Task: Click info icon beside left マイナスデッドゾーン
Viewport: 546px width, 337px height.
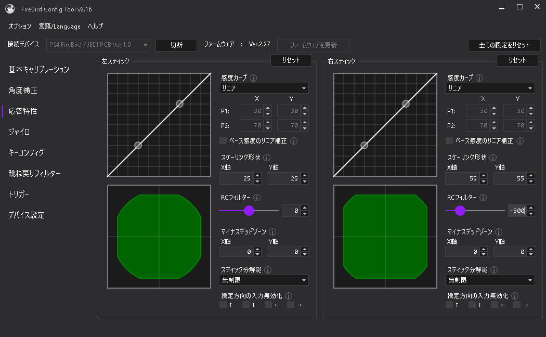Action: pos(272,232)
